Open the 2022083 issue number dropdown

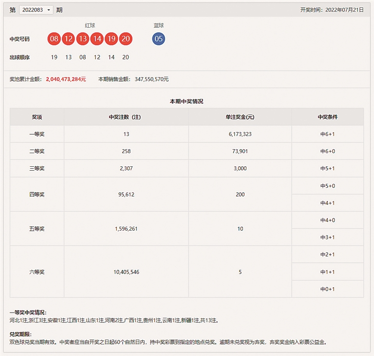[36, 10]
